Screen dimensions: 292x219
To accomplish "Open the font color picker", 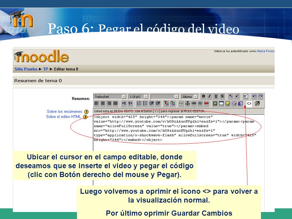I will (x=166, y=103).
